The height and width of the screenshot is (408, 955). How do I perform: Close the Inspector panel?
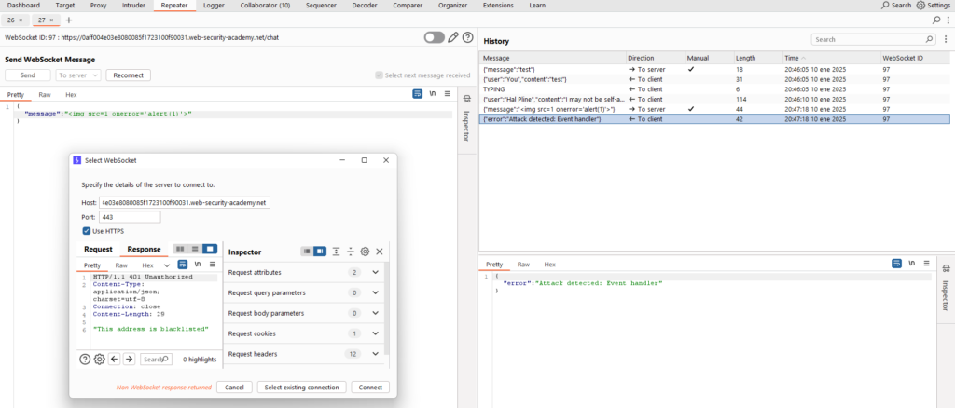[379, 252]
